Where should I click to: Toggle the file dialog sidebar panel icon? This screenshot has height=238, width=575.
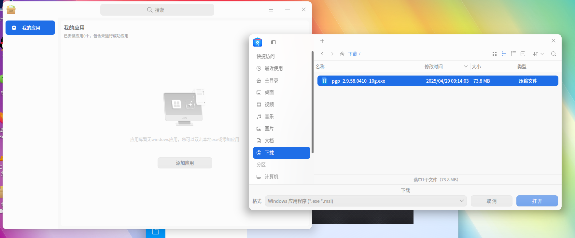(x=273, y=42)
